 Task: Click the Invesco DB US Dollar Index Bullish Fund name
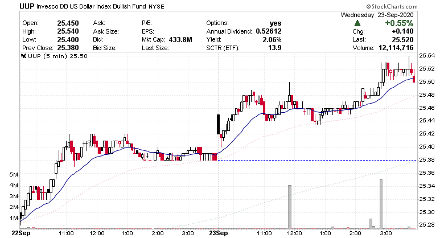pos(91,6)
